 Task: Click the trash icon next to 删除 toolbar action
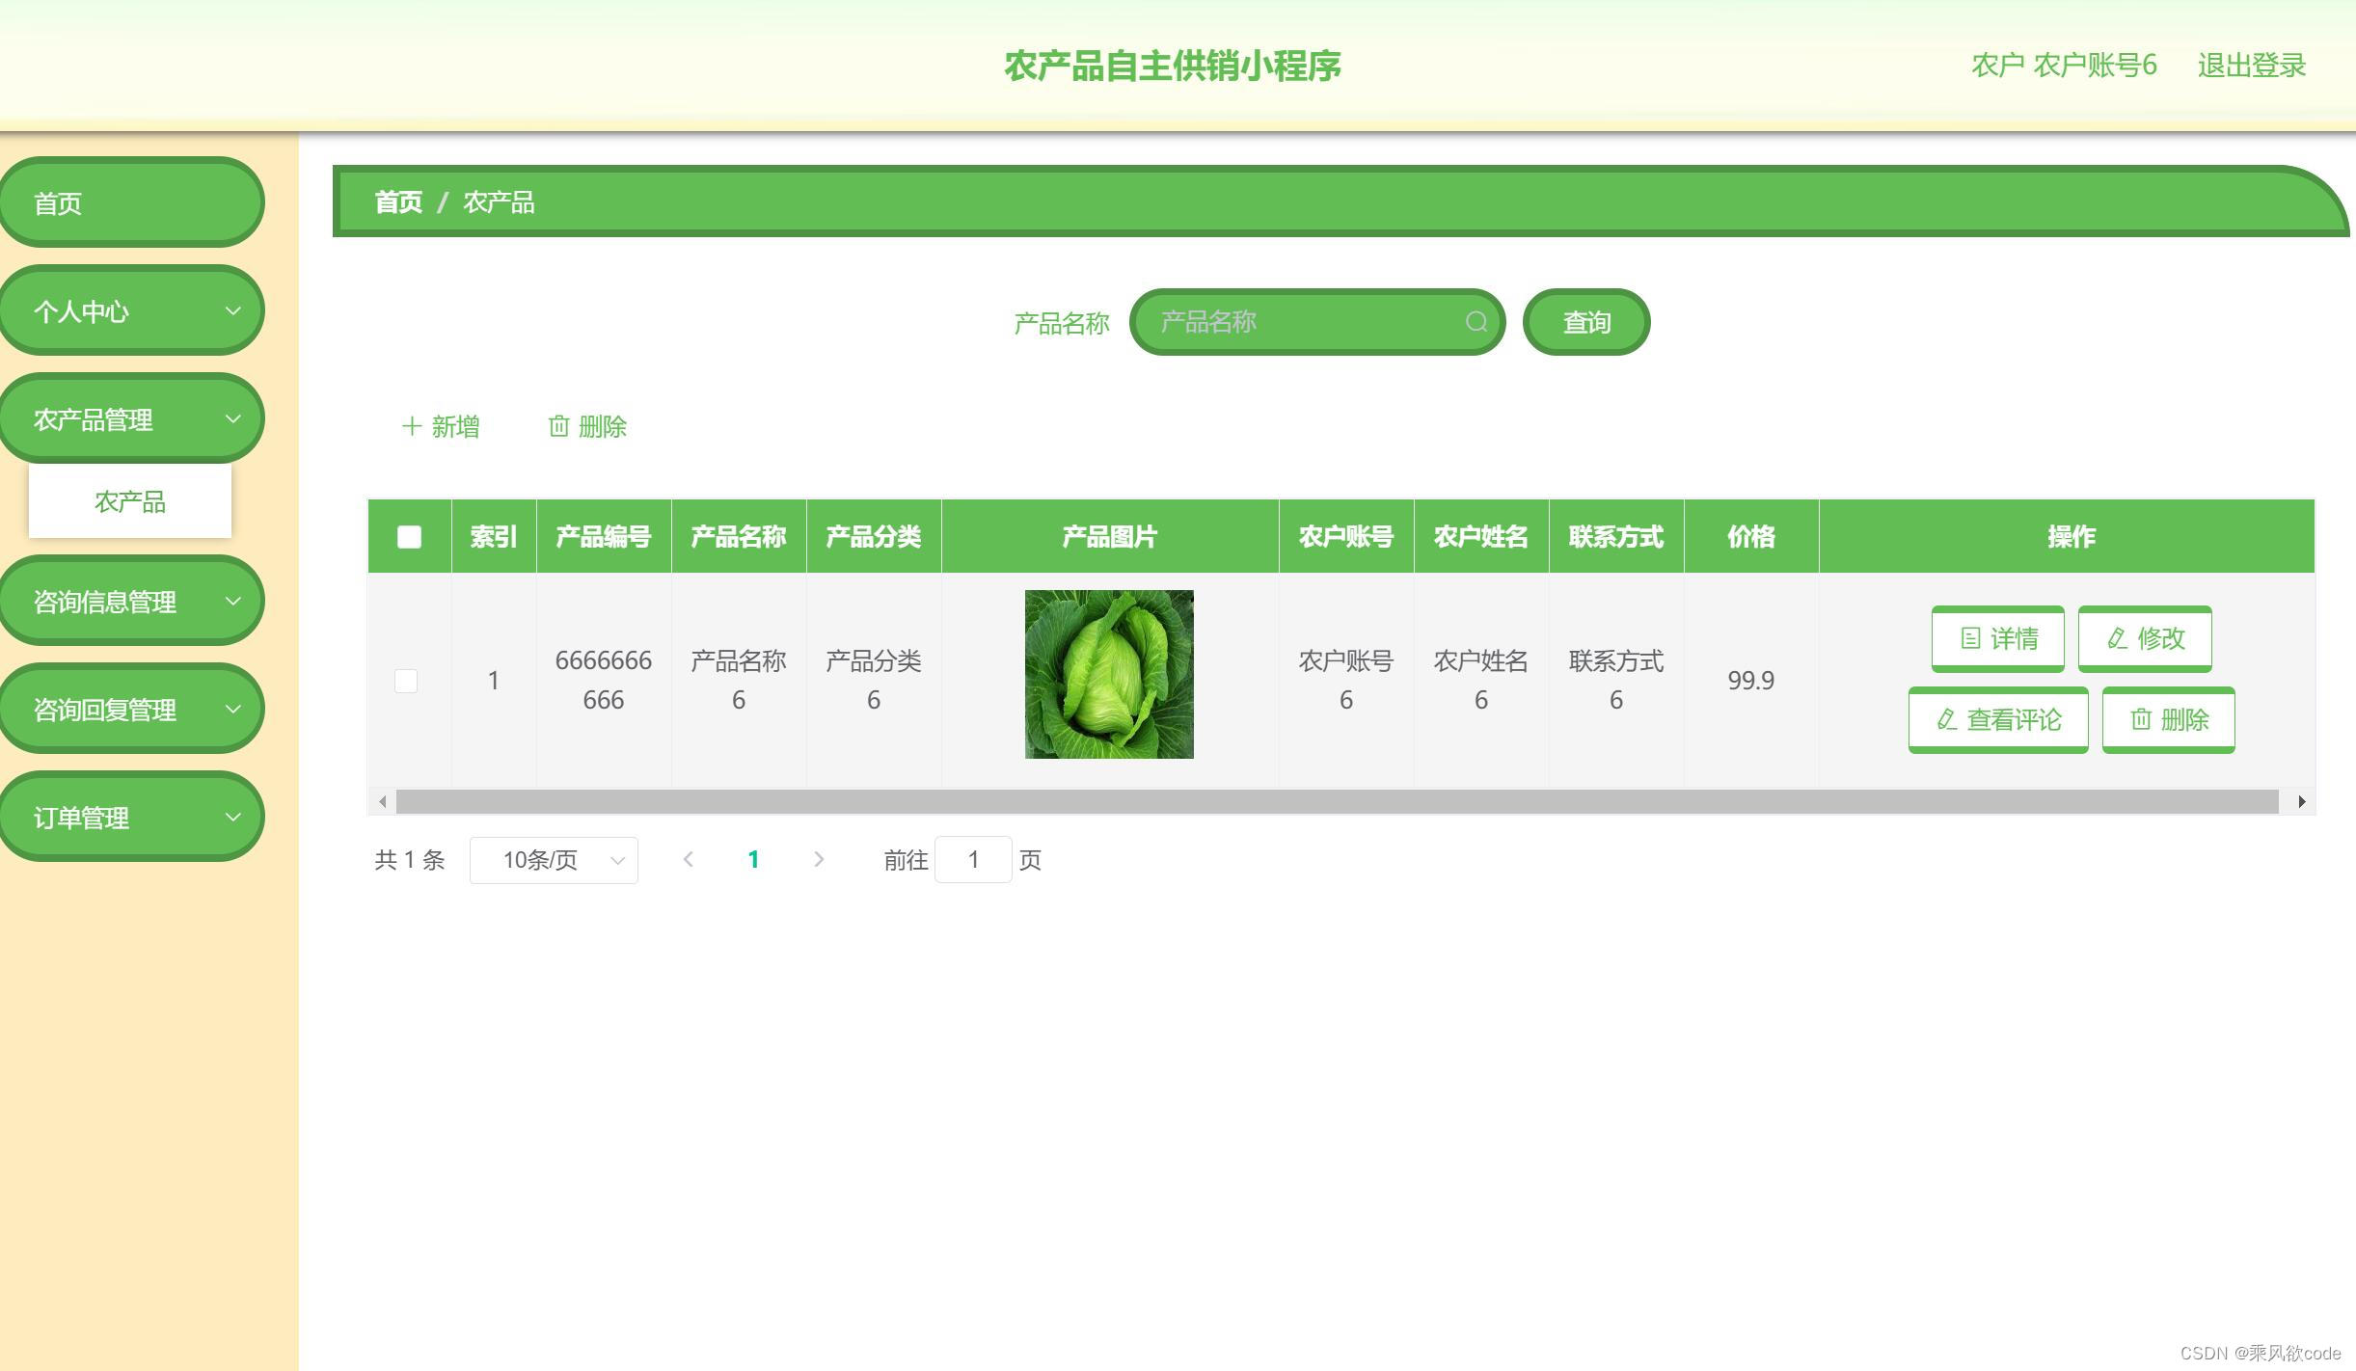[x=559, y=425]
